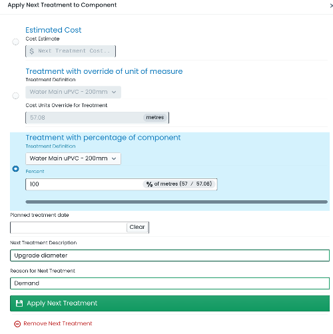This screenshot has width=333, height=334.
Task: Open the active Water Main uPVC - 200mm dropdown
Action: 73,158
